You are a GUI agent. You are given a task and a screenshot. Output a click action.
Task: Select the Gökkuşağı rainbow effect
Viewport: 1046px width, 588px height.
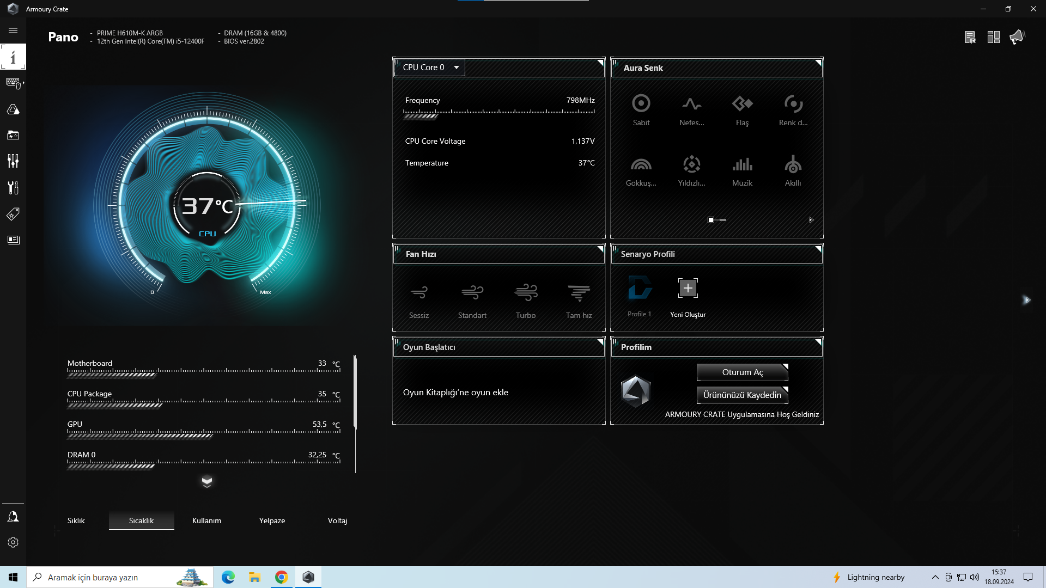pos(641,171)
